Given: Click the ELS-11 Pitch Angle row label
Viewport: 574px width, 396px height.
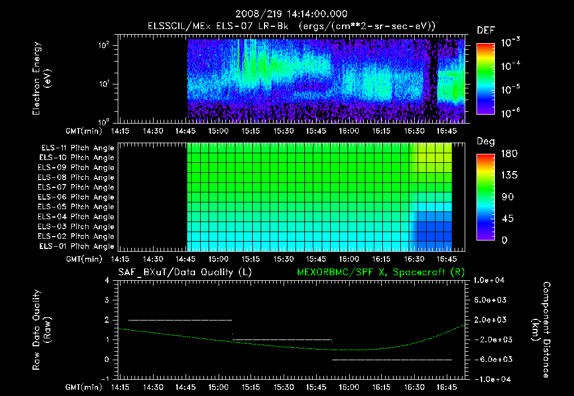Looking at the screenshot, I should pyautogui.click(x=77, y=148).
